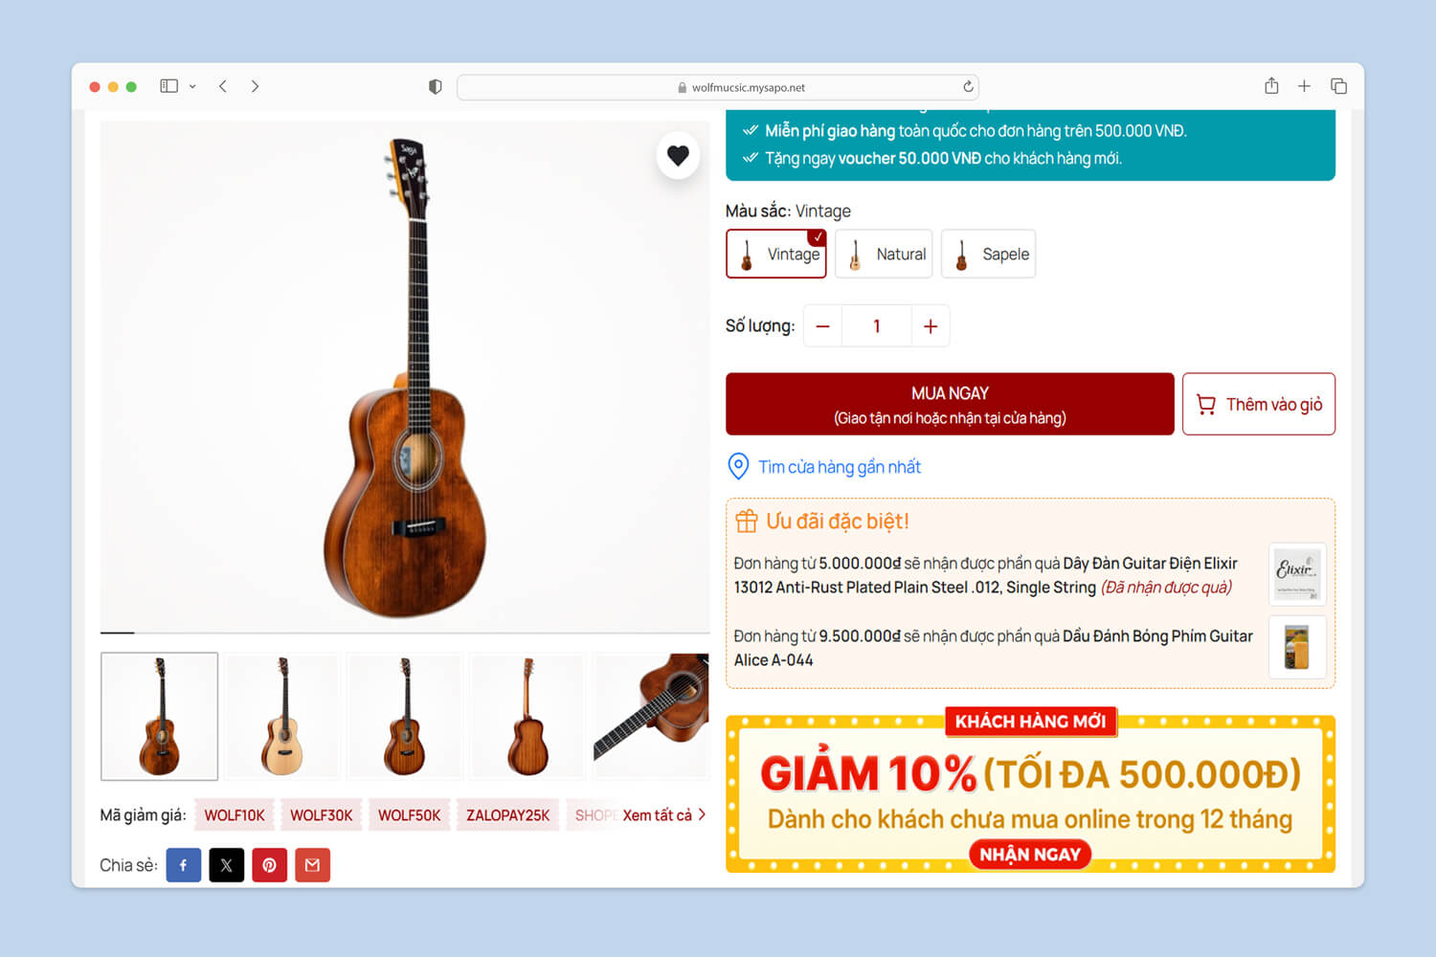
Task: Choose the Sapele color option
Action: pyautogui.click(x=988, y=254)
